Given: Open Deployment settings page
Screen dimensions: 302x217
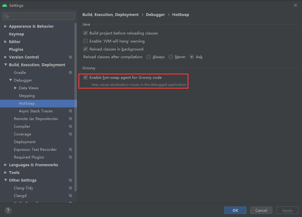Looking at the screenshot, I should click(x=25, y=142).
